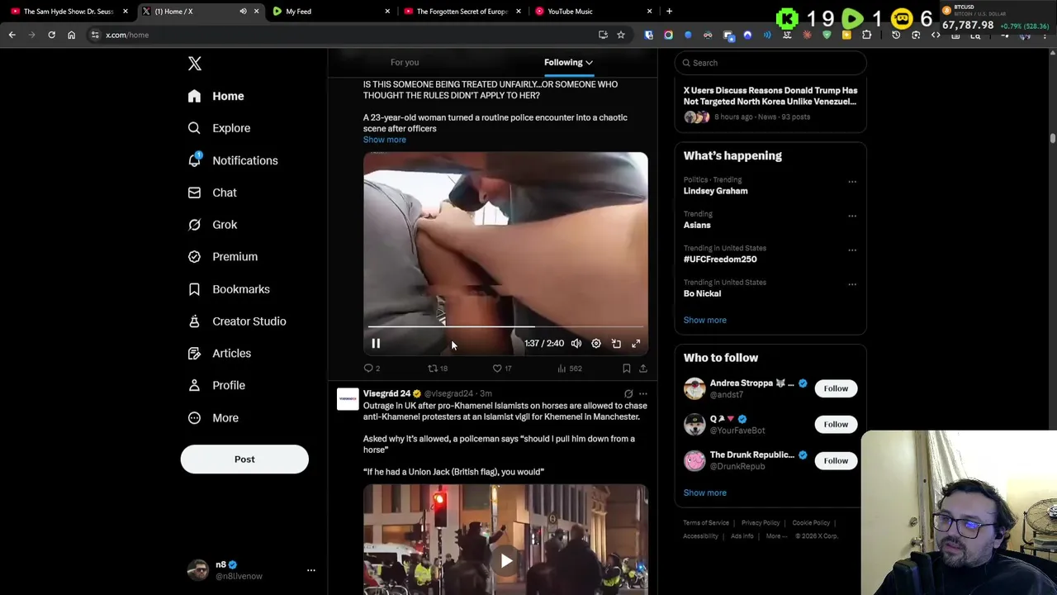Screen dimensions: 1057x595
Task: Open the browser Extensions puzzle icon
Action: click(866, 35)
